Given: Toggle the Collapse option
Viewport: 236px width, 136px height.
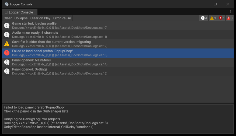Looking at the screenshot, I should (21, 18).
